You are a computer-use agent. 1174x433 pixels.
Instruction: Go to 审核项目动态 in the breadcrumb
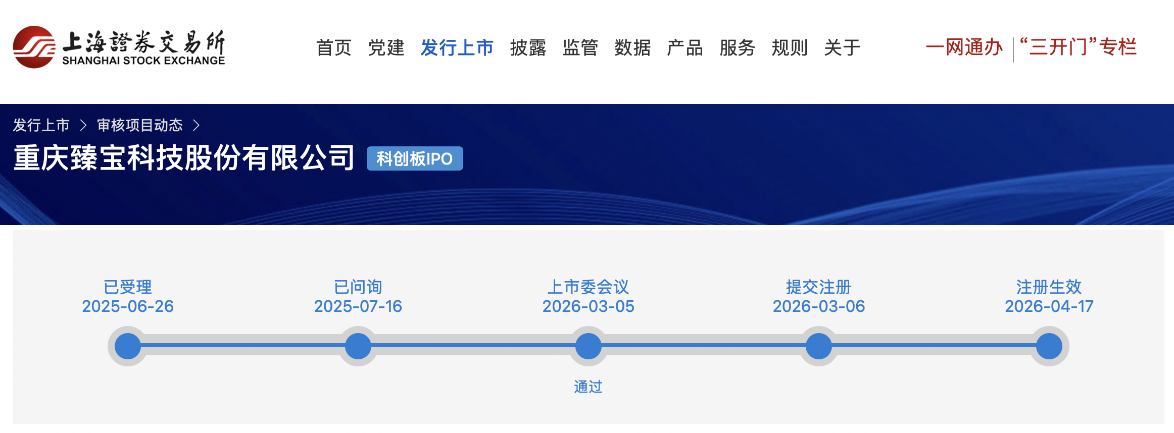tap(140, 125)
